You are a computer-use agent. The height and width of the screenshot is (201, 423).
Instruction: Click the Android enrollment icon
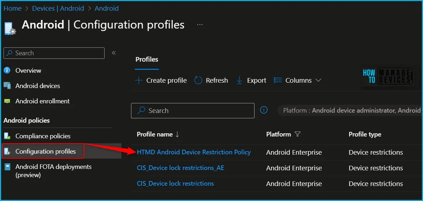7,101
